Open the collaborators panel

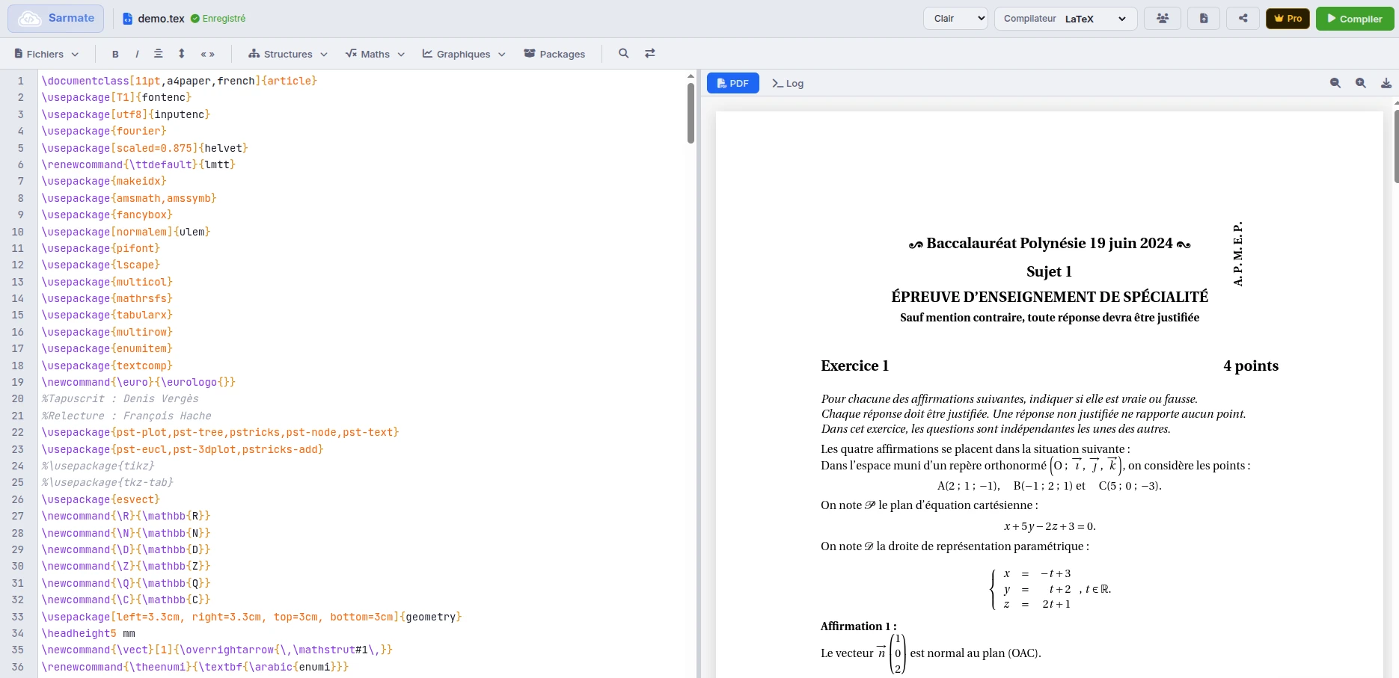pos(1162,18)
